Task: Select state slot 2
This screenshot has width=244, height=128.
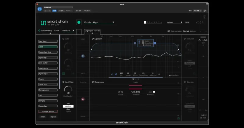Action: click(147, 22)
